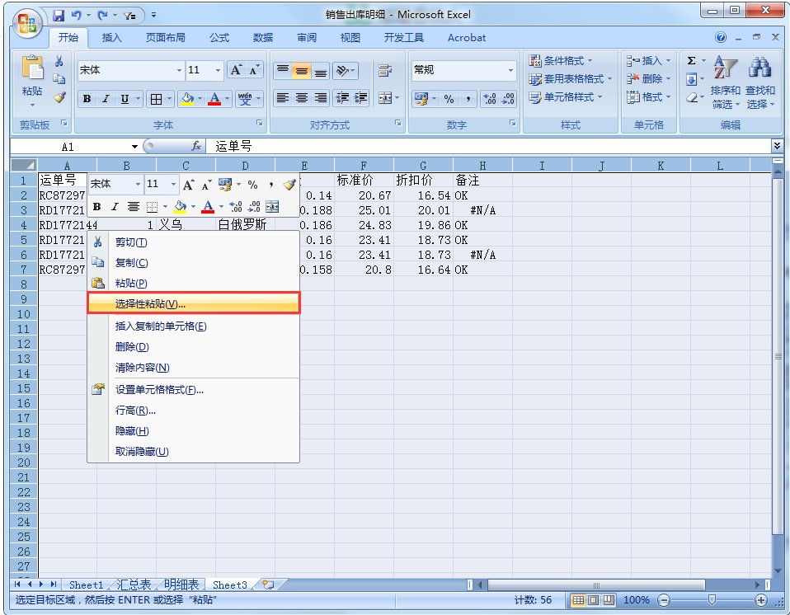This screenshot has width=790, height=615.
Task: Click the increase font size icon in the ribbon
Action: [x=236, y=71]
